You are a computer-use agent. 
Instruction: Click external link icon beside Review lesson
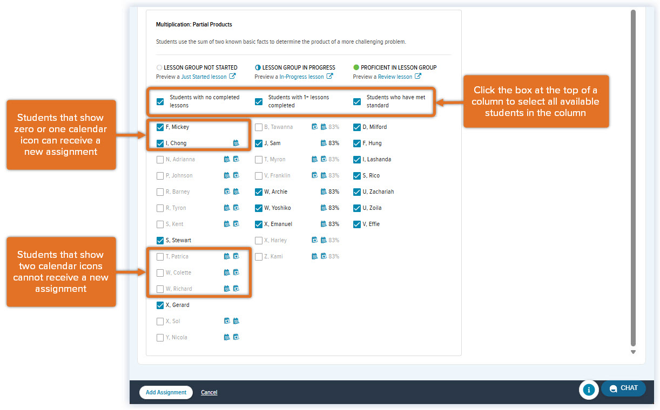click(x=418, y=77)
